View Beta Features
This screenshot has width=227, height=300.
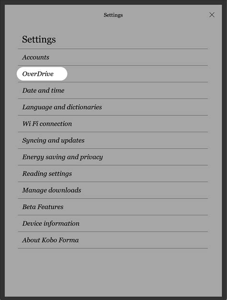click(113, 207)
